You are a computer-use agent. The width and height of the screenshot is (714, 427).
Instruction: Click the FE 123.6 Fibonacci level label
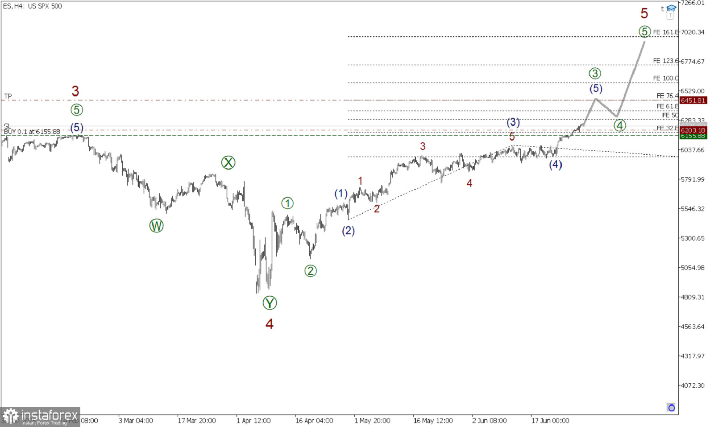665,61
